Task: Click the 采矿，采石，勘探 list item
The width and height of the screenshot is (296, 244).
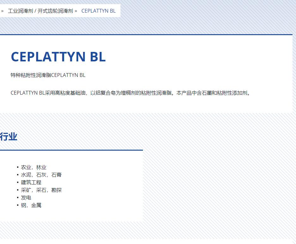Action: pos(41,190)
